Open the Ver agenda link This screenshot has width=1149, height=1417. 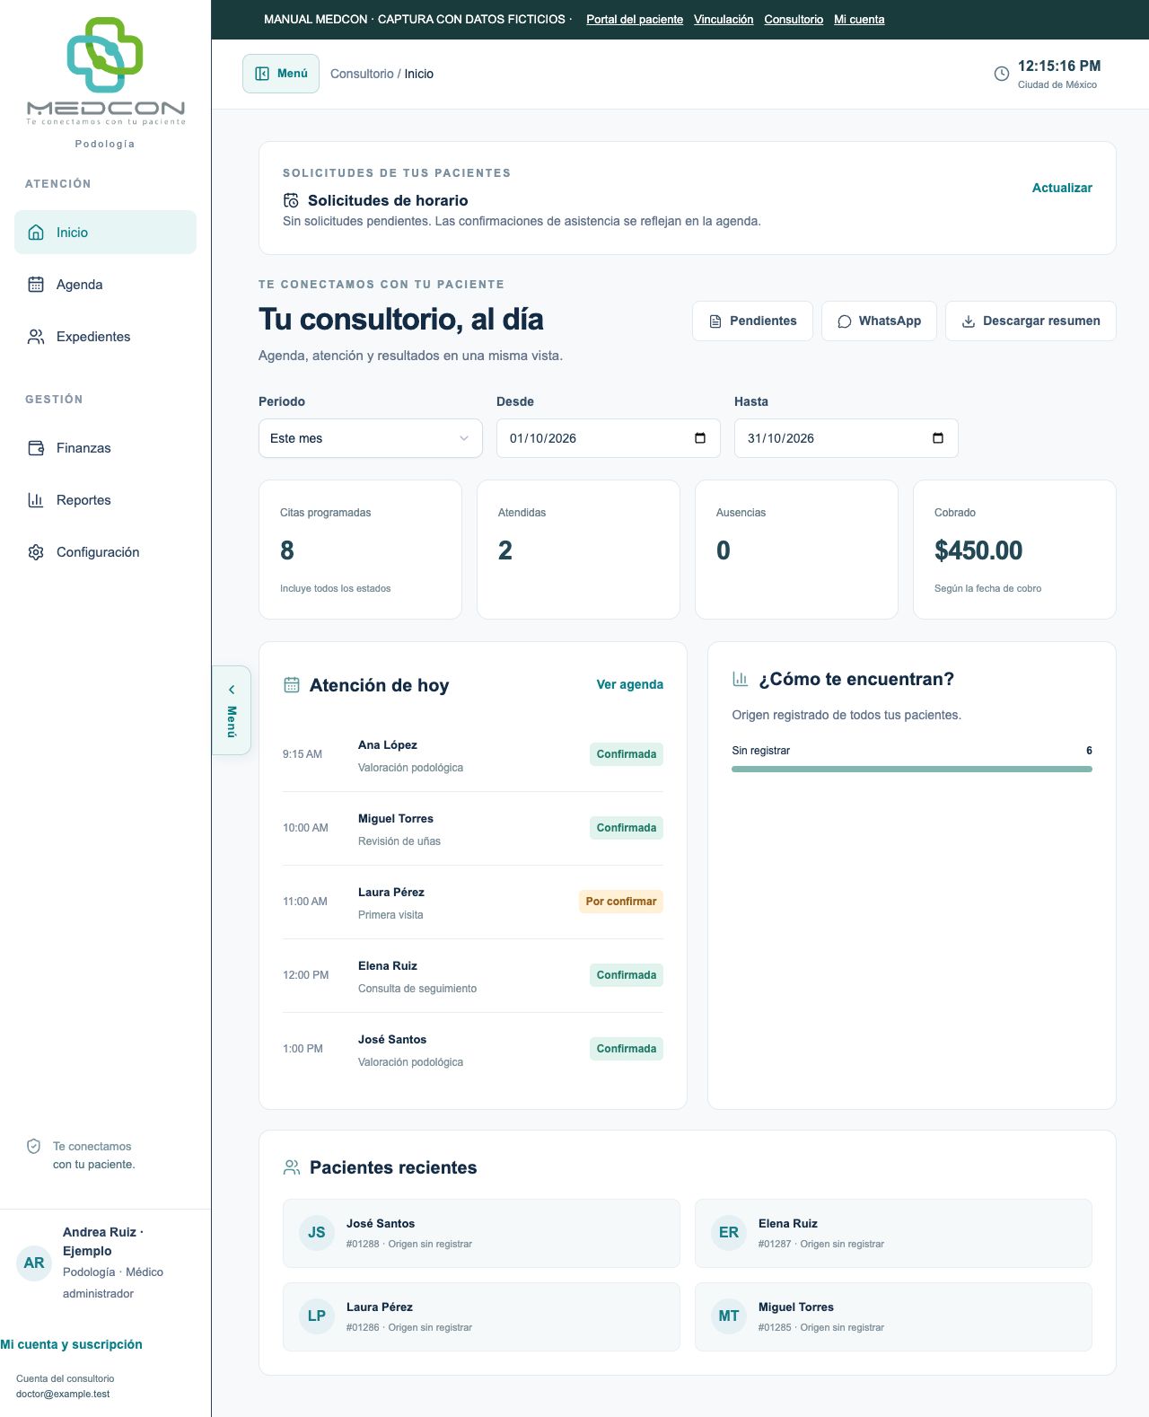(x=630, y=684)
